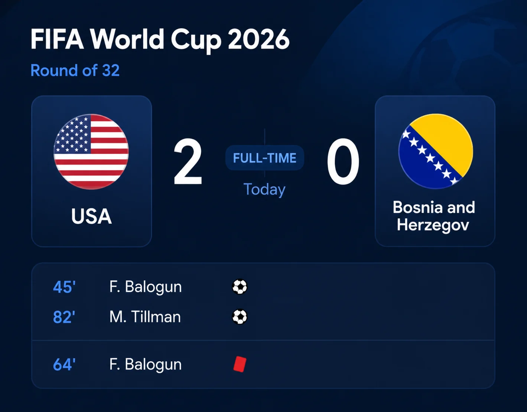Viewport: 527px width, 412px height.
Task: Open scorer M. Tillman's name
Action: [x=145, y=317]
